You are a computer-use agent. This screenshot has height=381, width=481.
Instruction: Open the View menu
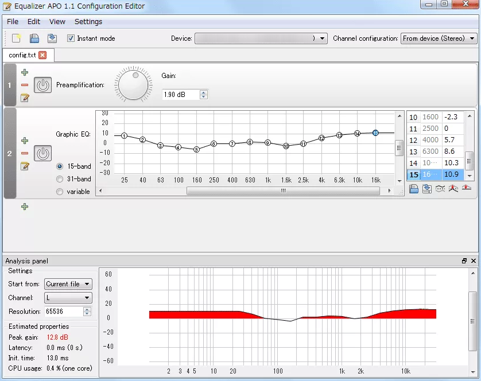pyautogui.click(x=57, y=22)
